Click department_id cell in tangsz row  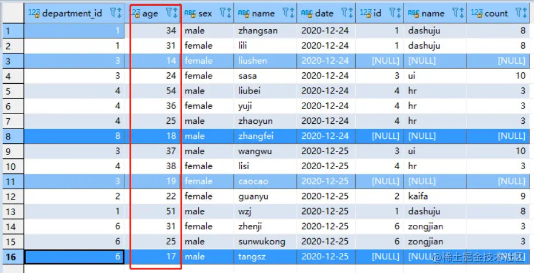[74, 256]
